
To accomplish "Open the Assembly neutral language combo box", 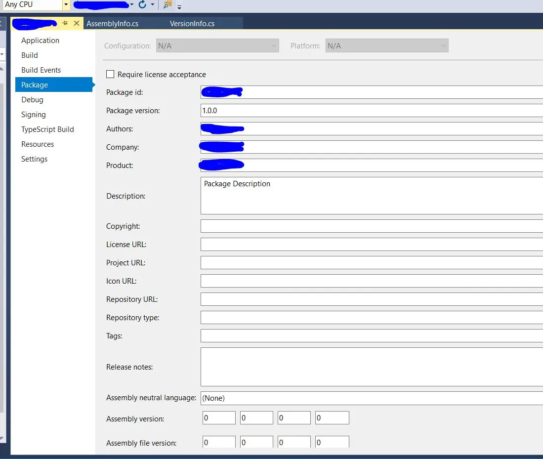I will 372,398.
